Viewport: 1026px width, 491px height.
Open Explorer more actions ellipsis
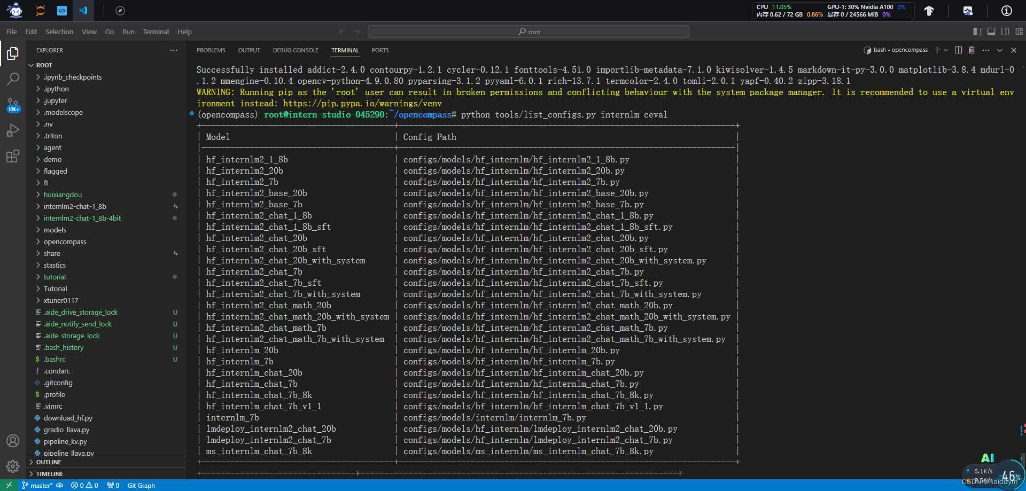coord(174,50)
